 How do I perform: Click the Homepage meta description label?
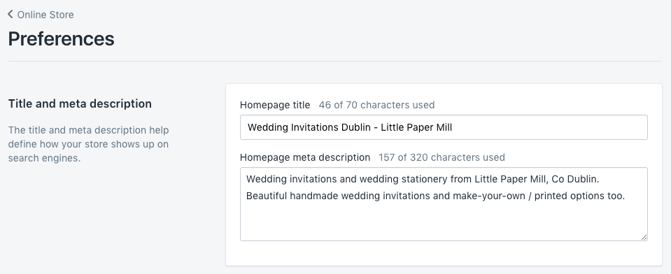point(304,158)
